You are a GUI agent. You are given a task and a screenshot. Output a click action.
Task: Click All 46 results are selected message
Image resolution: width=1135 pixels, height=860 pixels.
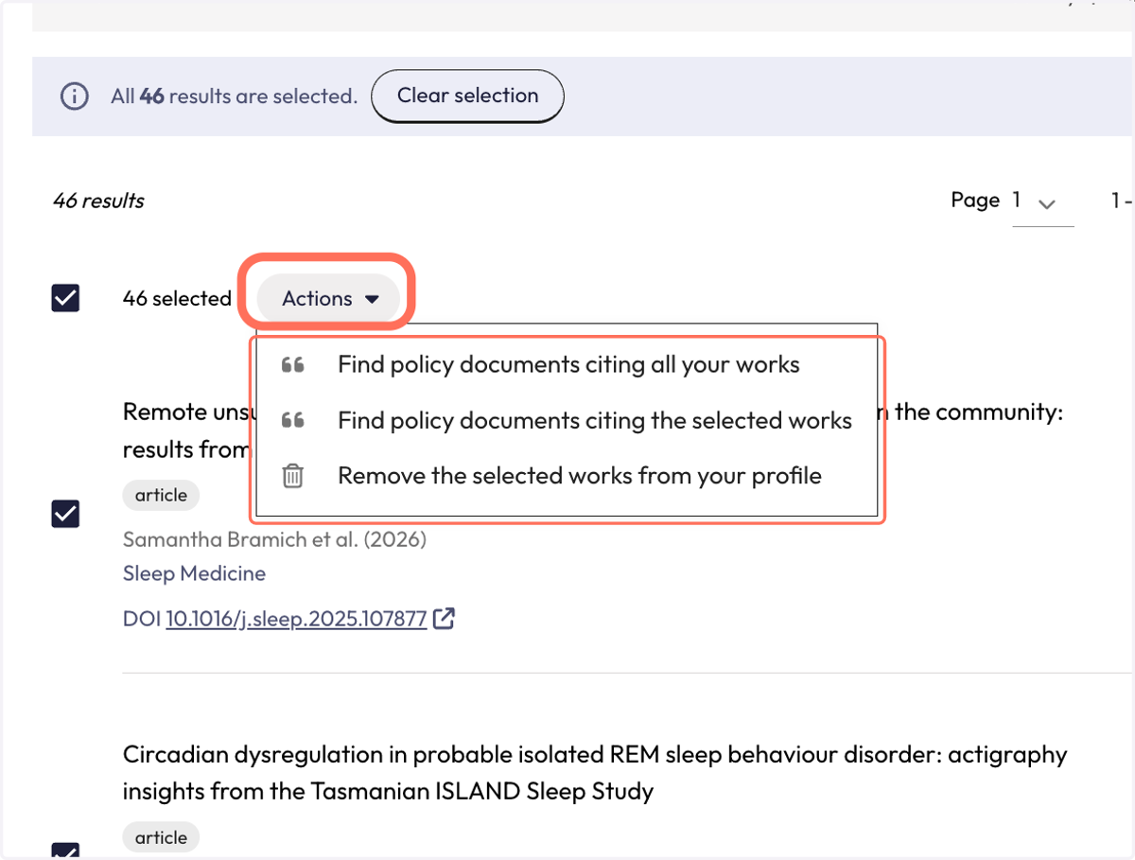[x=234, y=97]
